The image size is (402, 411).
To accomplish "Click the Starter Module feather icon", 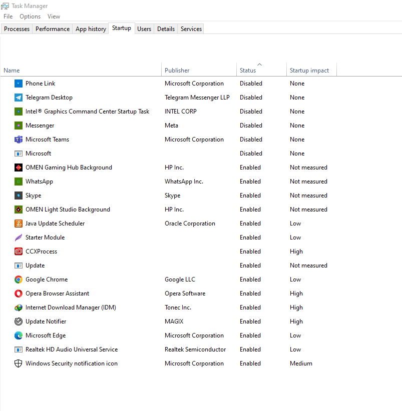I will [19, 237].
